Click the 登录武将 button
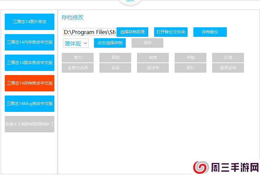This screenshot has width=260, height=176. pos(228,68)
